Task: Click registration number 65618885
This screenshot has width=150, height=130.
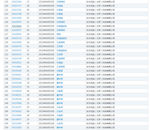Action: point(17,67)
